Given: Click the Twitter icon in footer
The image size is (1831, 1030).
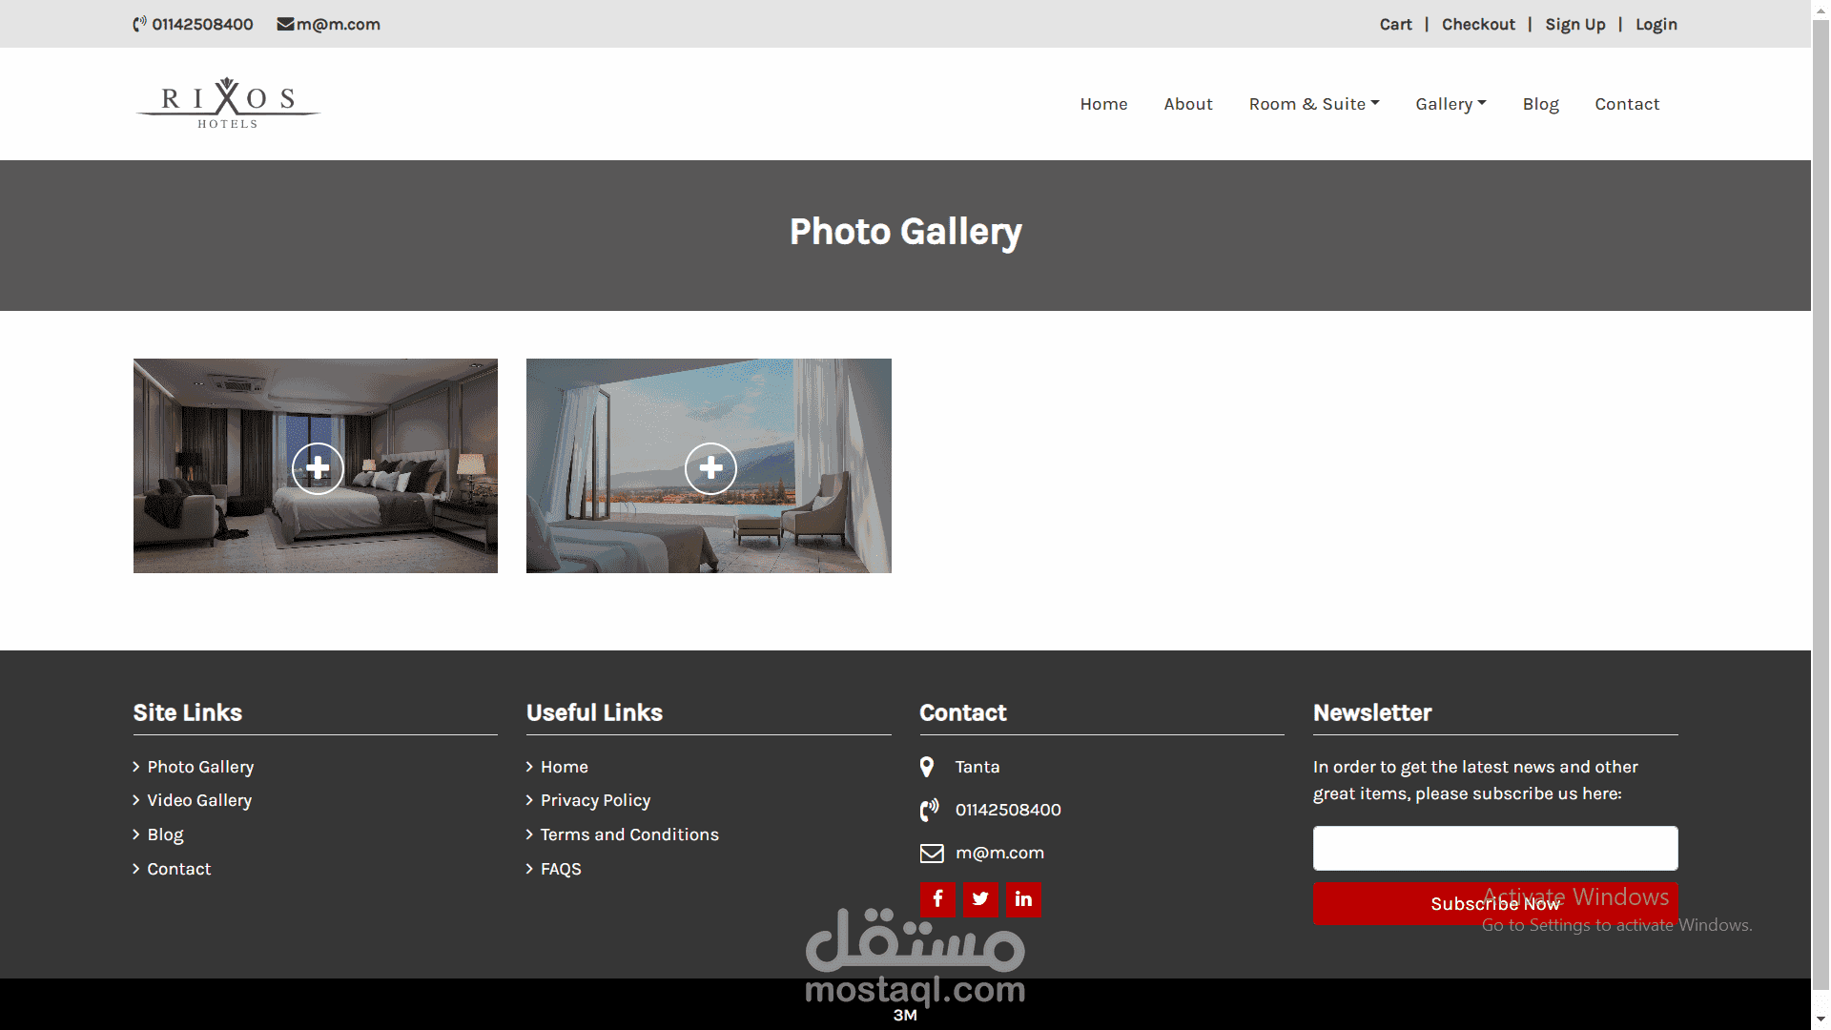Looking at the screenshot, I should tap(980, 898).
